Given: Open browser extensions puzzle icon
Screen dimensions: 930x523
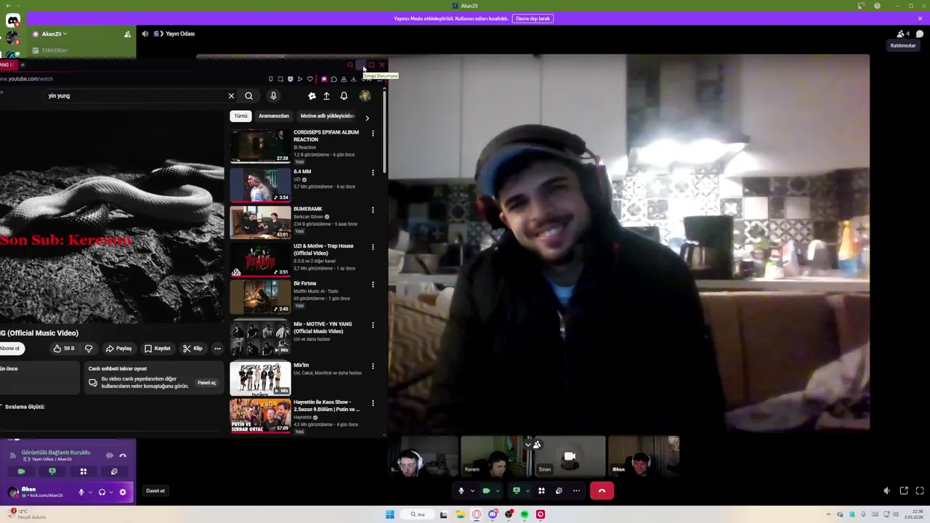Looking at the screenshot, I should pyautogui.click(x=333, y=79).
